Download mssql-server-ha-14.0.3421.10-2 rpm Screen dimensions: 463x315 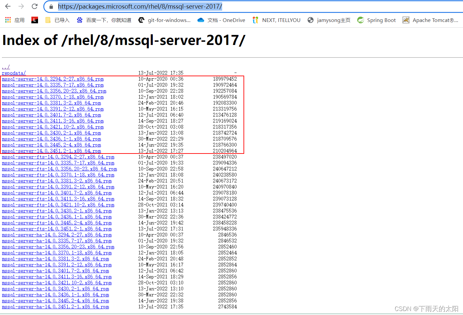(x=57, y=283)
